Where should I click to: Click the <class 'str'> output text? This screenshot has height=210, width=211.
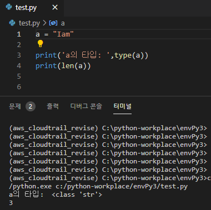[x=77, y=194]
